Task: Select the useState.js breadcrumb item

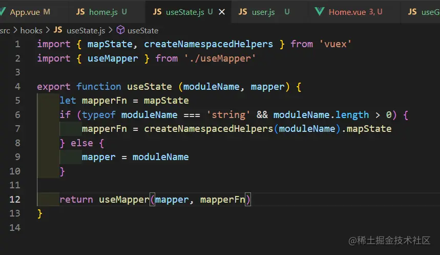Action: pyautogui.click(x=86, y=30)
